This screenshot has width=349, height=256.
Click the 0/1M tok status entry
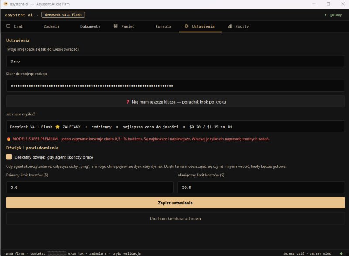76,253
